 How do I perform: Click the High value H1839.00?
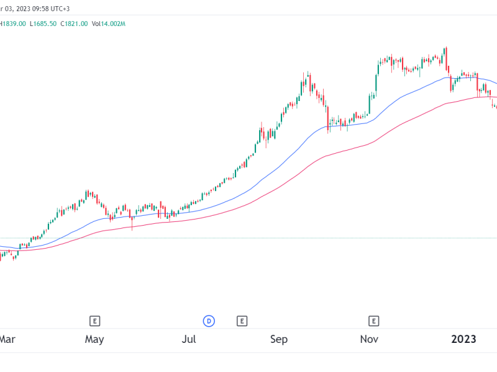click(12, 24)
